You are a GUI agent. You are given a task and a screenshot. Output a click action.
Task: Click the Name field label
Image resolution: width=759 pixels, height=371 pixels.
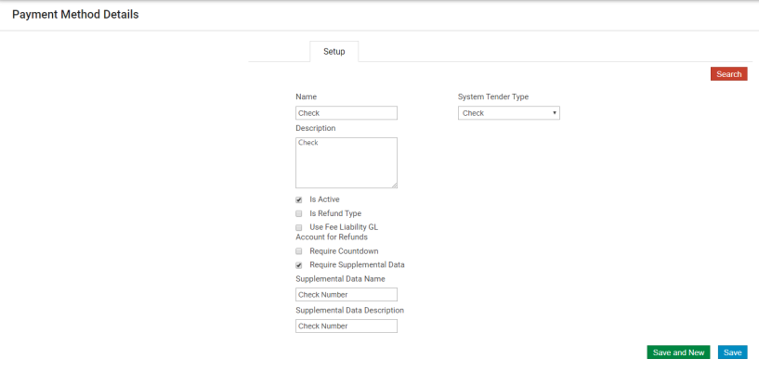coord(306,96)
